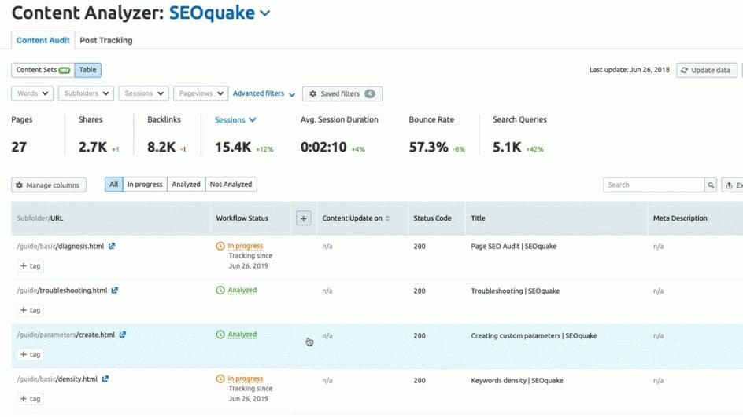The width and height of the screenshot is (743, 417).
Task: Expand the Pageviews filter dropdown
Action: [201, 93]
